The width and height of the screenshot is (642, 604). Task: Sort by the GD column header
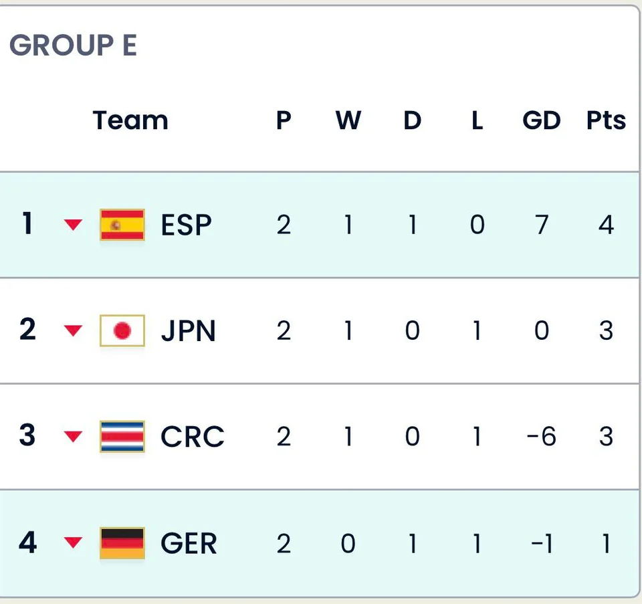541,121
